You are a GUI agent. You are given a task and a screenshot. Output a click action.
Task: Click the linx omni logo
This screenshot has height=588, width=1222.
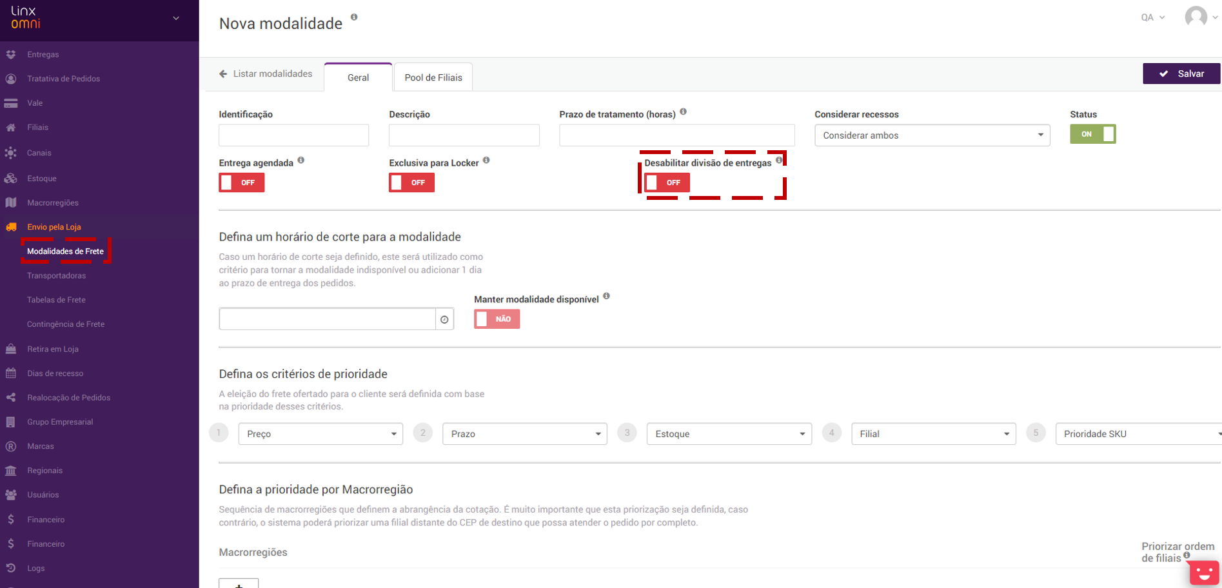pyautogui.click(x=26, y=17)
